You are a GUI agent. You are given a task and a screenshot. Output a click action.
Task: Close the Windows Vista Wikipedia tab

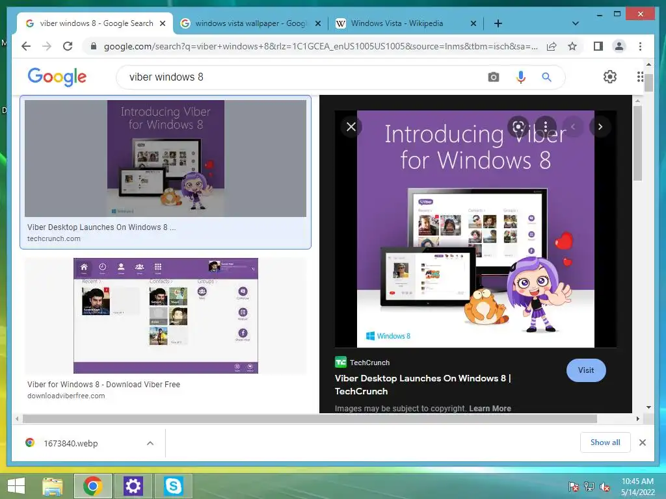[473, 23]
